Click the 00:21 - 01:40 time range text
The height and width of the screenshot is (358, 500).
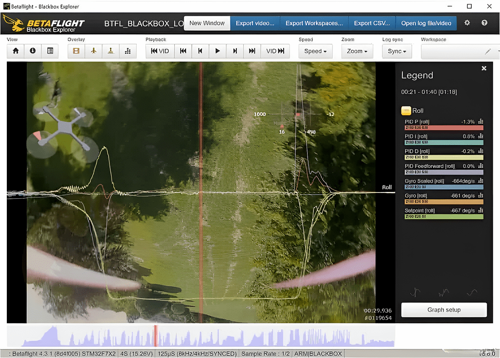coord(429,92)
